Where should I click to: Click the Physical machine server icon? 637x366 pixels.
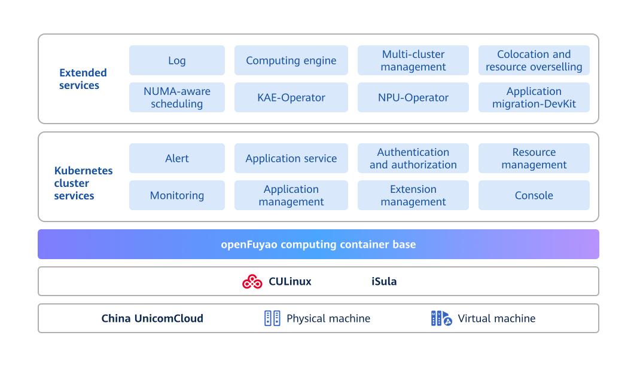point(272,318)
